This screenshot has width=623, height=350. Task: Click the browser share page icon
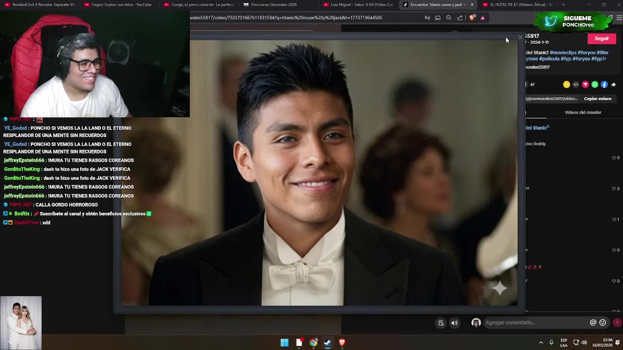pos(460,17)
